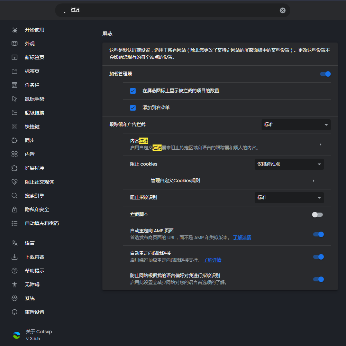Click the download icon beside 下载内容
Viewport: 346px width, 346px height.
pyautogui.click(x=15, y=257)
